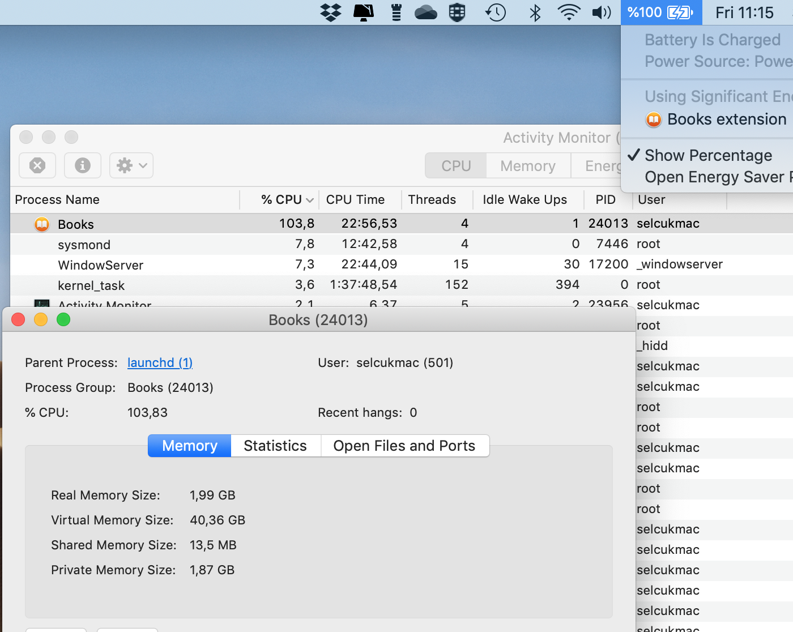This screenshot has height=632, width=793.
Task: Click kernel_task CPU Time 1:37:48,54
Action: [x=363, y=284]
